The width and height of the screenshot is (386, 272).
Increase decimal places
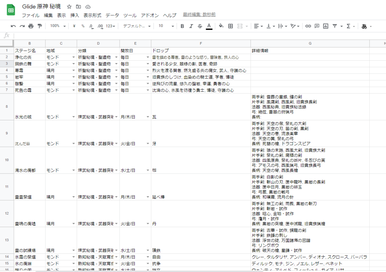pyautogui.click(x=100, y=26)
